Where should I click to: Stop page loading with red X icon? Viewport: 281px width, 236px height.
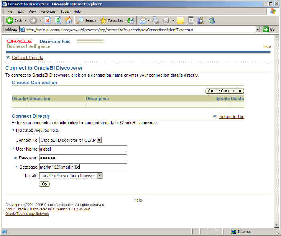pos(48,20)
